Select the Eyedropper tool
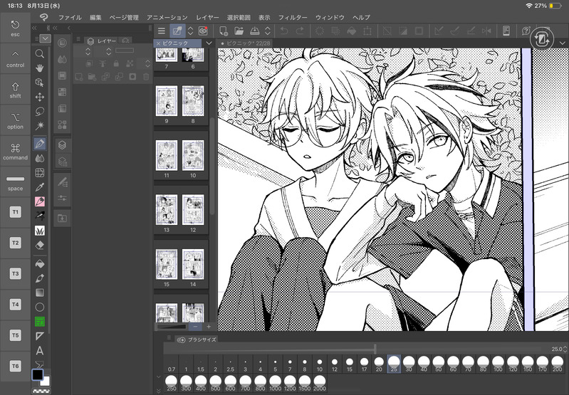The width and height of the screenshot is (569, 395). [40, 187]
